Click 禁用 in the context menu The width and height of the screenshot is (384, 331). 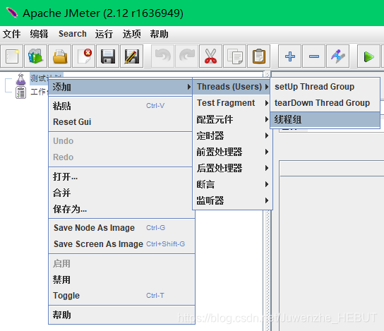121,279
